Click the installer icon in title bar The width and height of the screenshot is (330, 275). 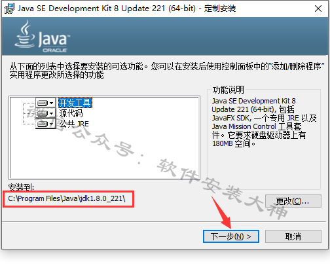9,9
